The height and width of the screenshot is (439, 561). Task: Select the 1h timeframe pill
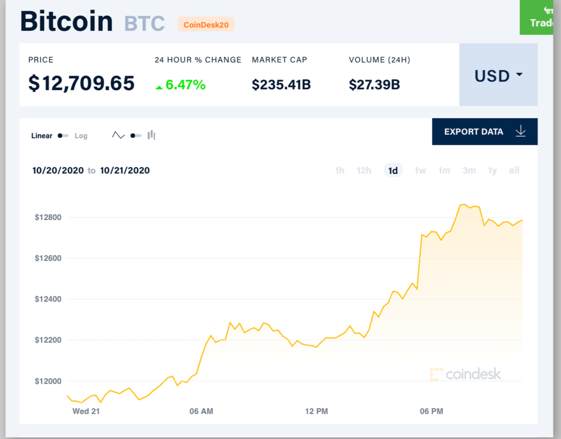pos(339,170)
